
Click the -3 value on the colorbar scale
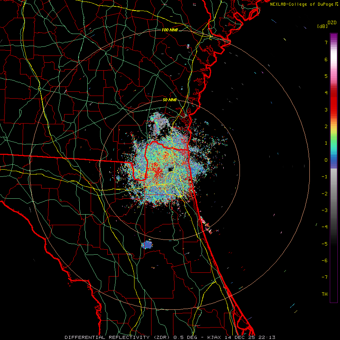(325, 210)
